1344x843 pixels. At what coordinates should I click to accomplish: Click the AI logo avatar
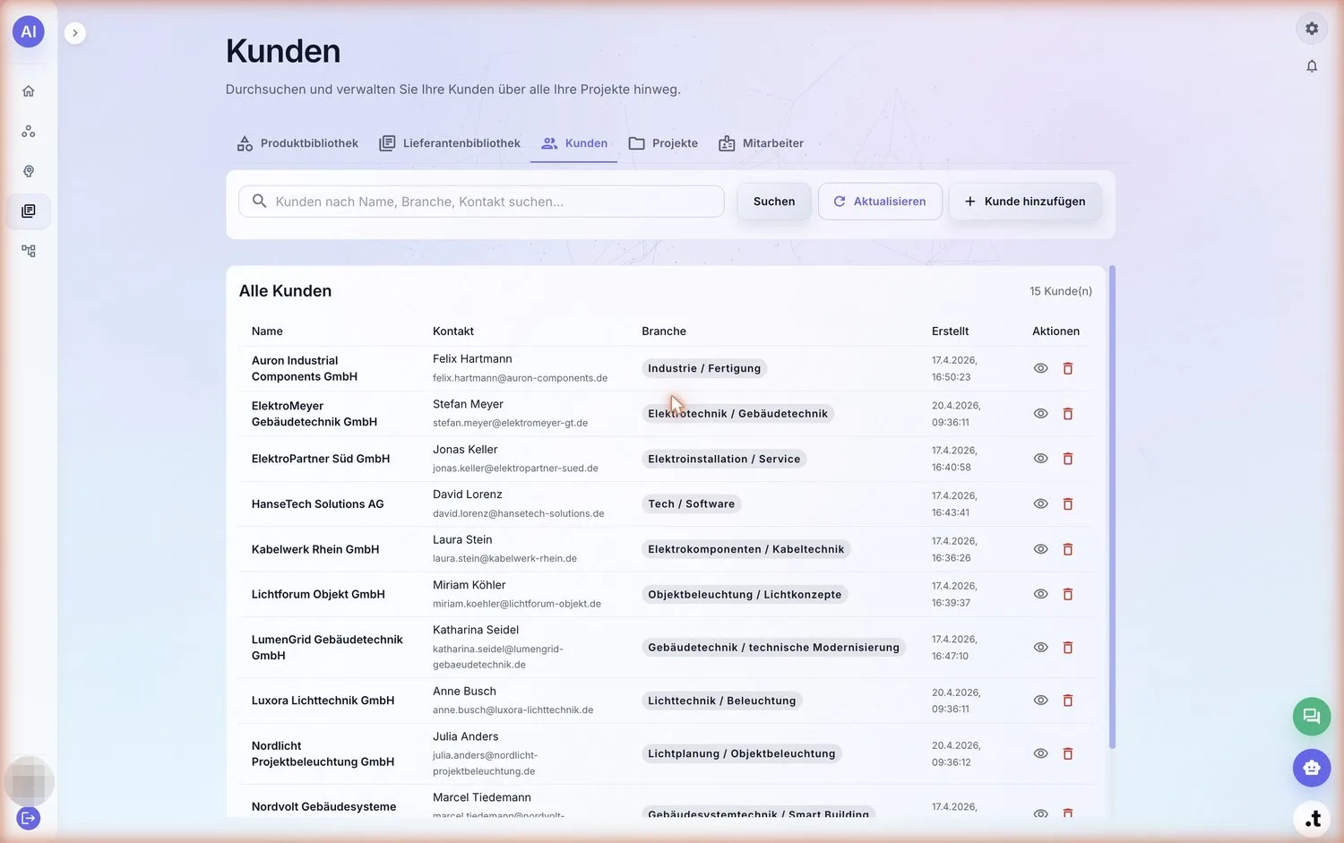point(29,31)
